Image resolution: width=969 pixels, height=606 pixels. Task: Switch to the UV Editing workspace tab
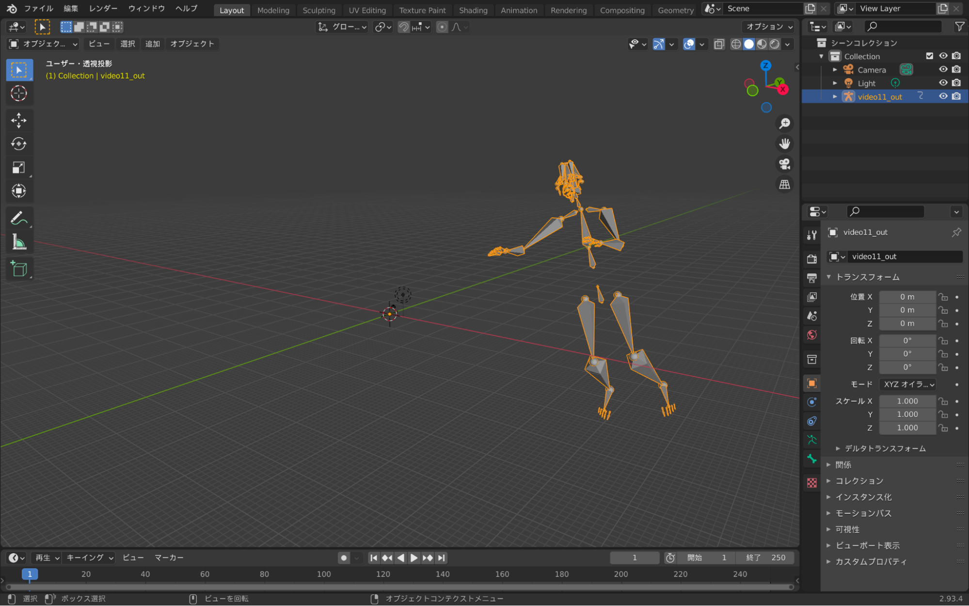367,10
